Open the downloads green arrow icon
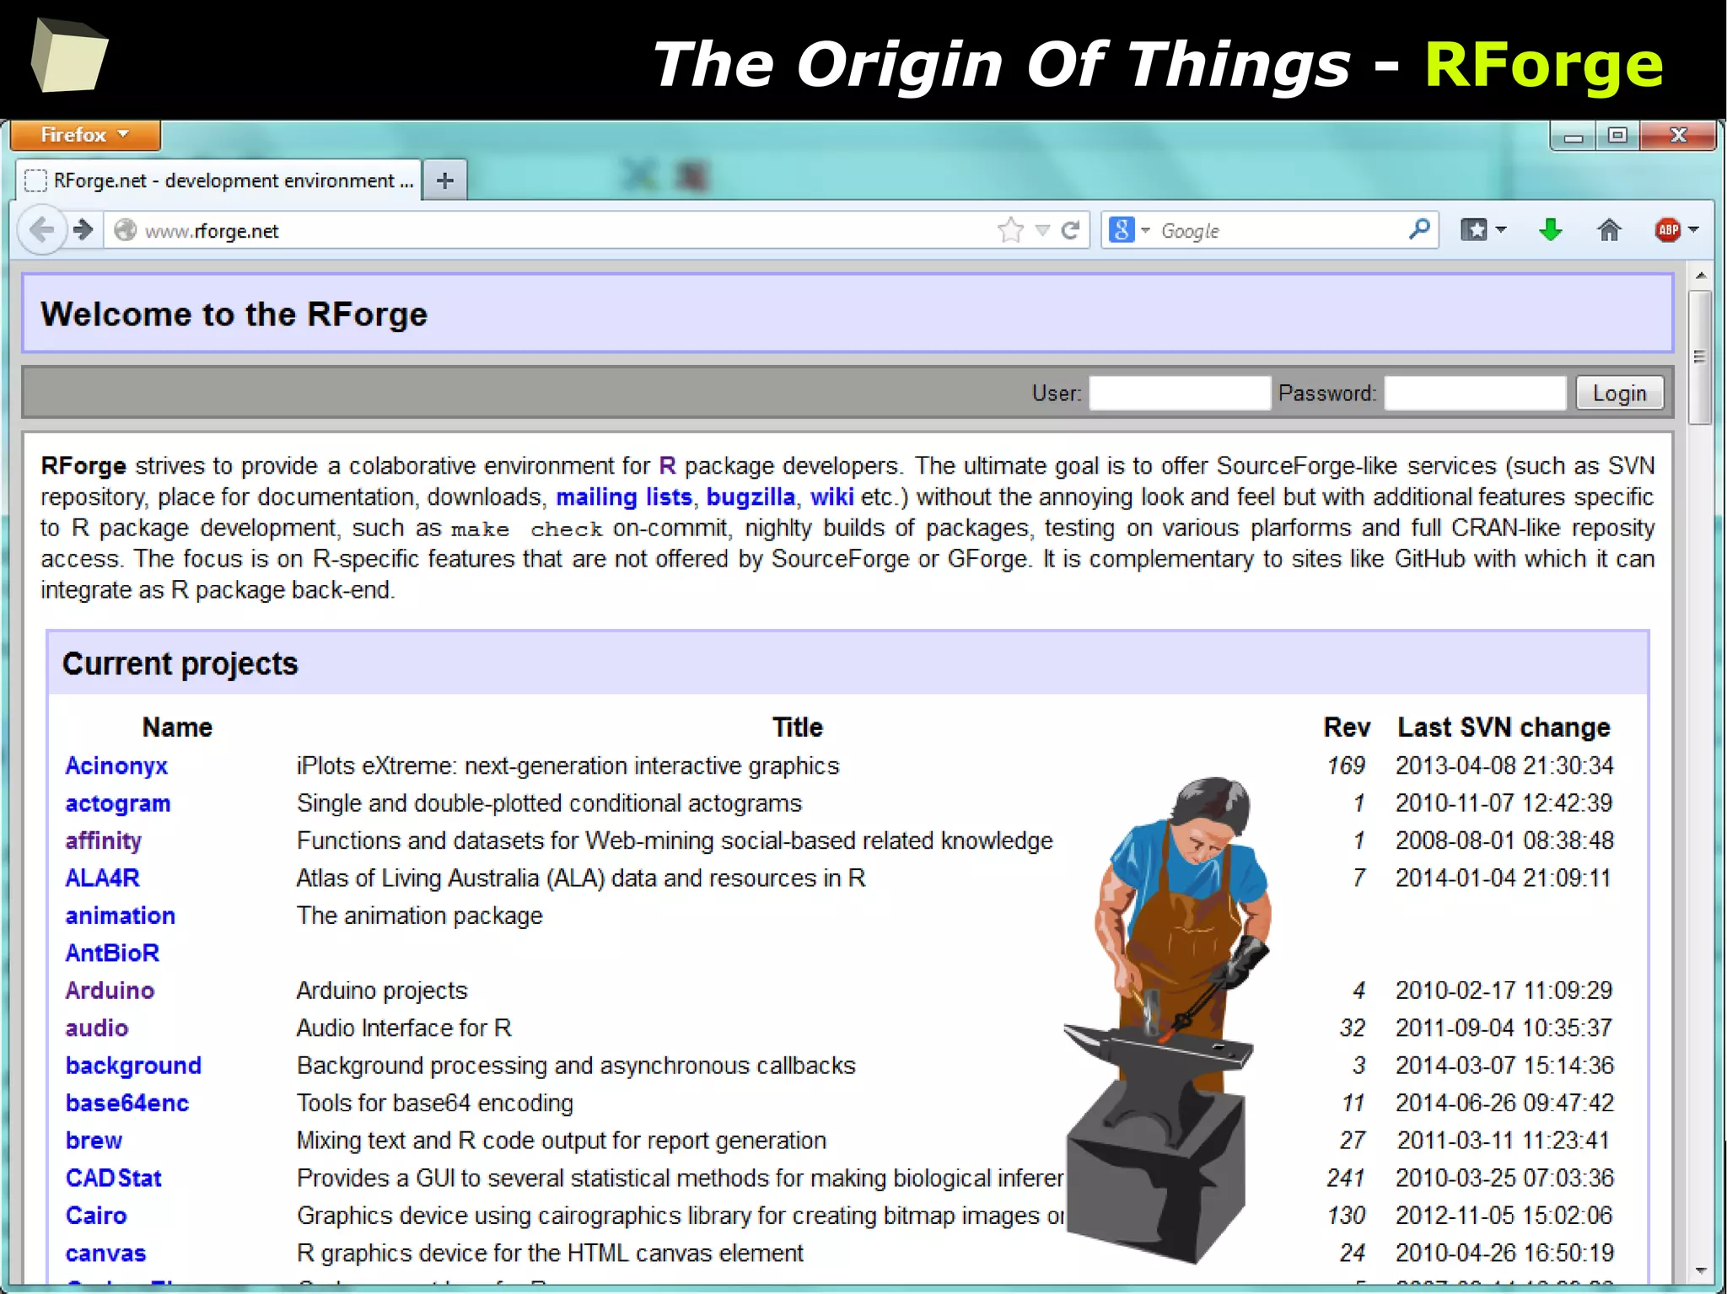The image size is (1727, 1294). coord(1550,229)
